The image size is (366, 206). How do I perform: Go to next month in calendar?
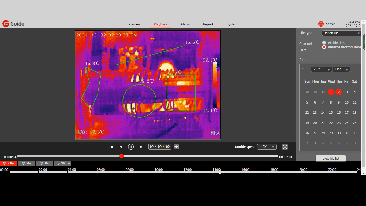[x=356, y=69]
